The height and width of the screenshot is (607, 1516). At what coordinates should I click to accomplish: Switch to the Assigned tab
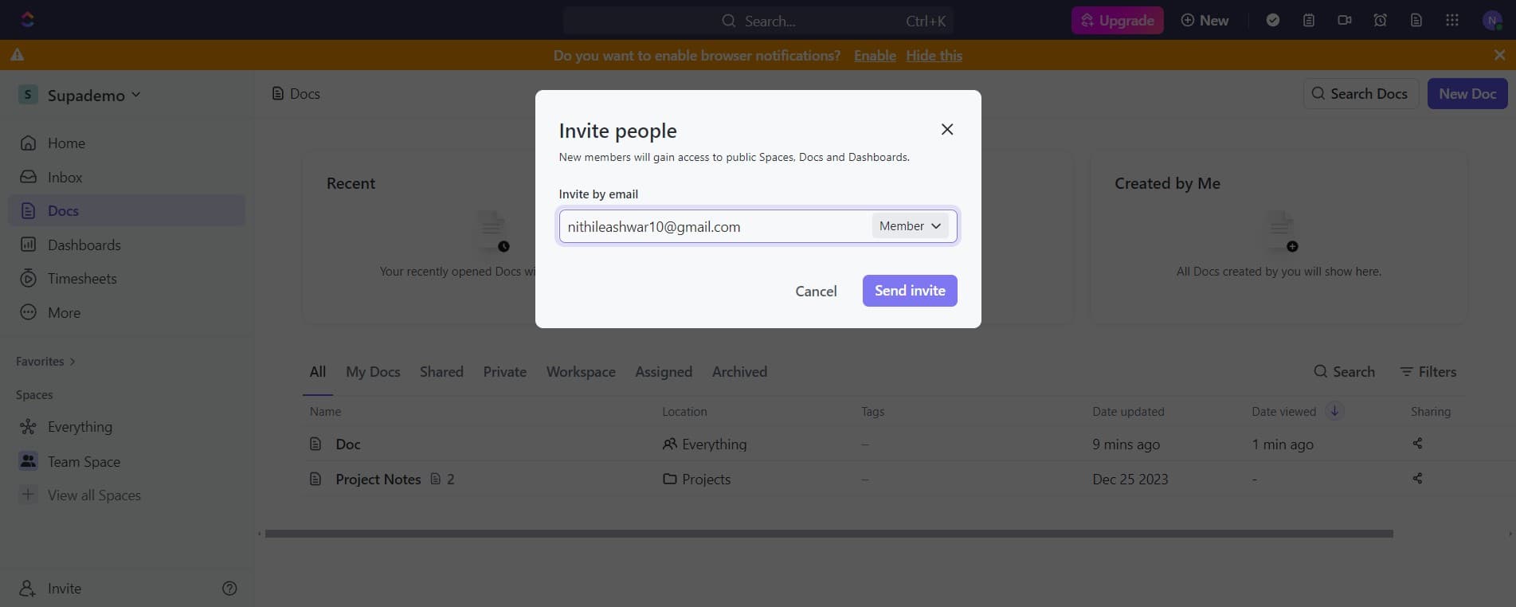click(x=664, y=371)
